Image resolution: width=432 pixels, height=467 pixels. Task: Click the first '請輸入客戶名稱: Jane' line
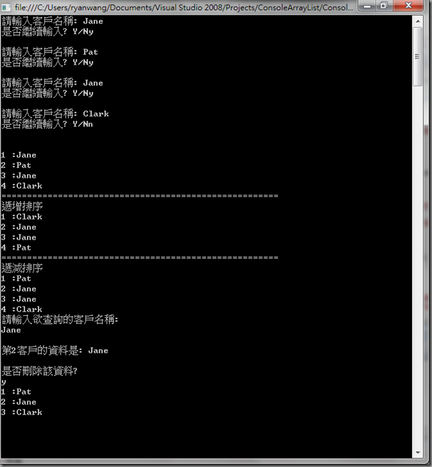[x=53, y=21]
